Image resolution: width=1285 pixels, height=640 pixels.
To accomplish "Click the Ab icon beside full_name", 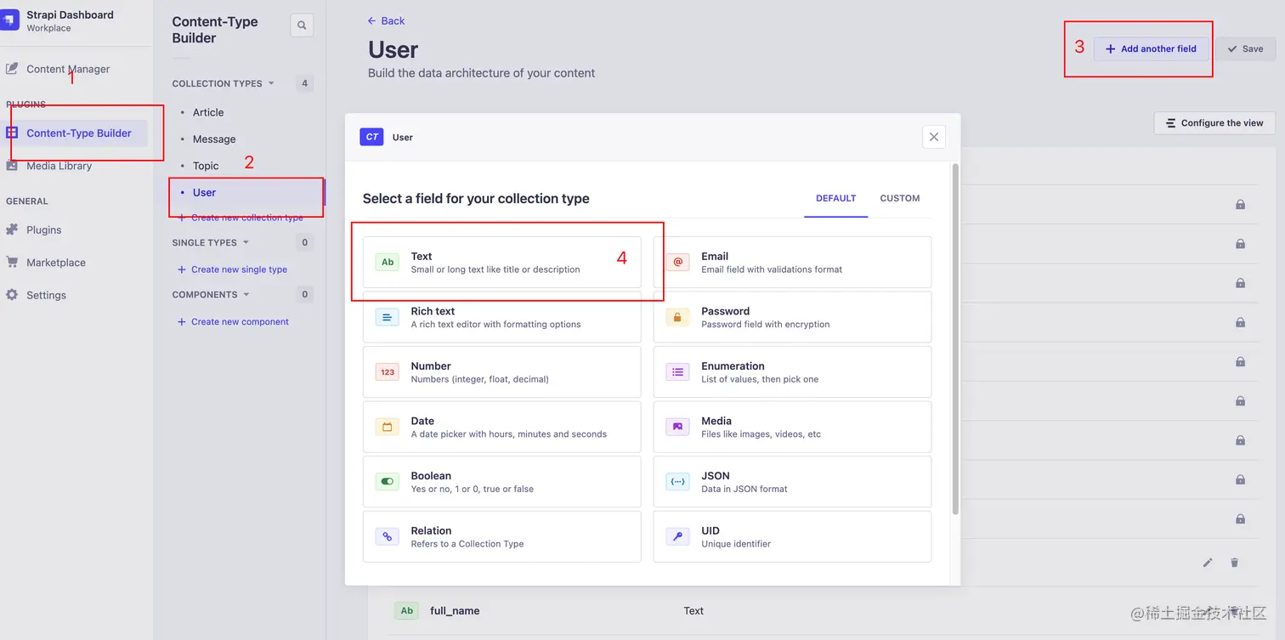I will pyautogui.click(x=407, y=610).
